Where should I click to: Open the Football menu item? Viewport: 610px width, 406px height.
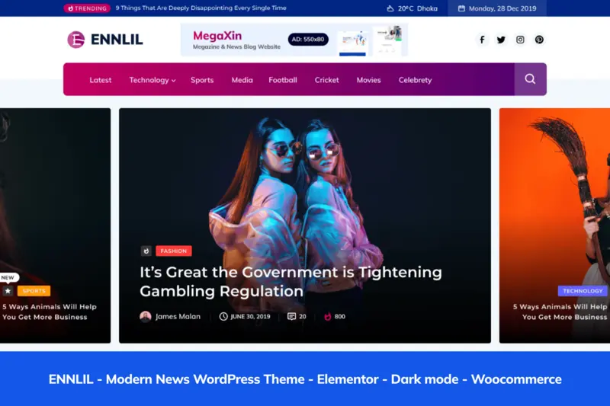point(283,80)
